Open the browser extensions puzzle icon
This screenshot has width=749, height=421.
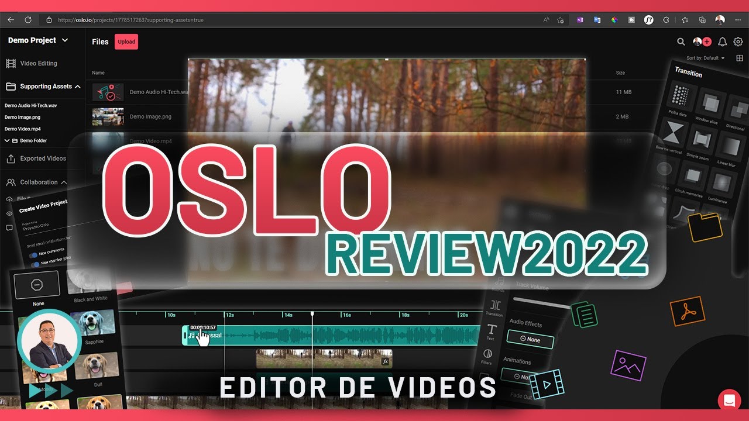click(667, 20)
